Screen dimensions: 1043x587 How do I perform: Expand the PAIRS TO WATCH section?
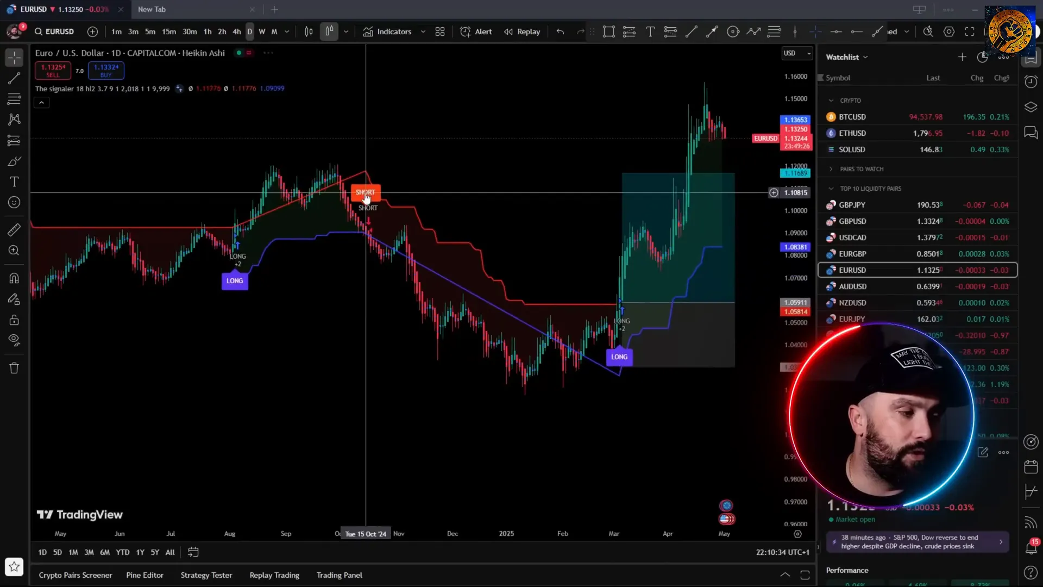(x=831, y=169)
